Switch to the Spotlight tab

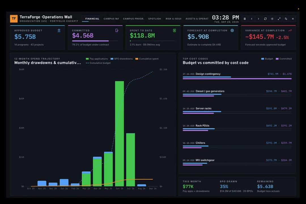(154, 19)
